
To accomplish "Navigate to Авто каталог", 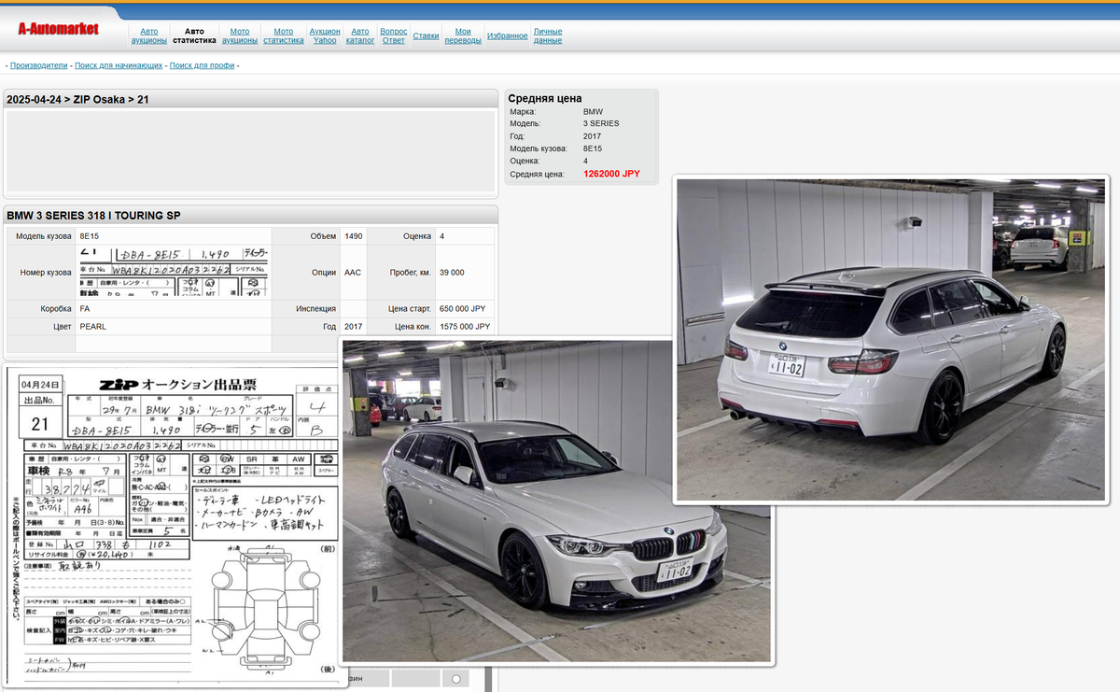I will point(360,35).
